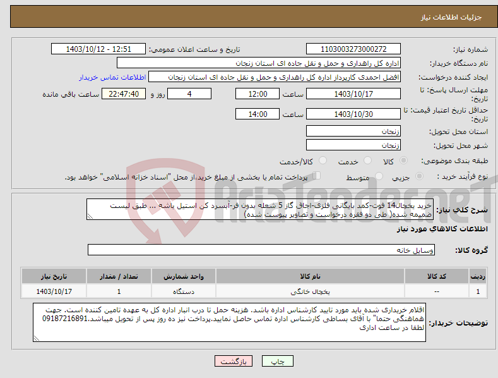
Task: Click the تاریخ نیاز column header
Action: point(54,276)
